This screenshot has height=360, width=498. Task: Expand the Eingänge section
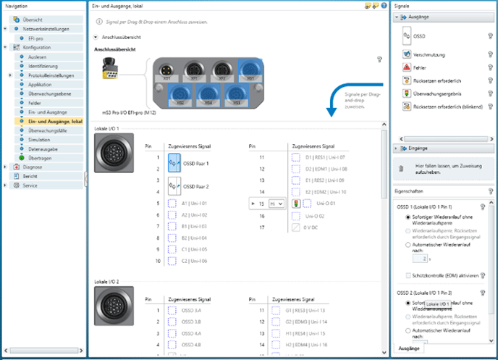(397, 148)
